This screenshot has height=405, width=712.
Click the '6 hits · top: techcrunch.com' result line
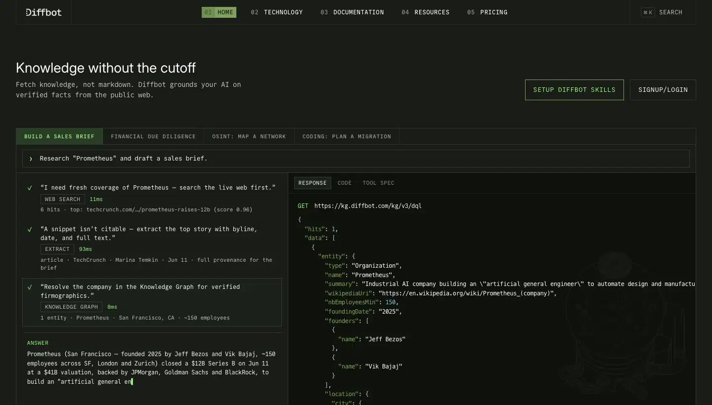(x=146, y=209)
